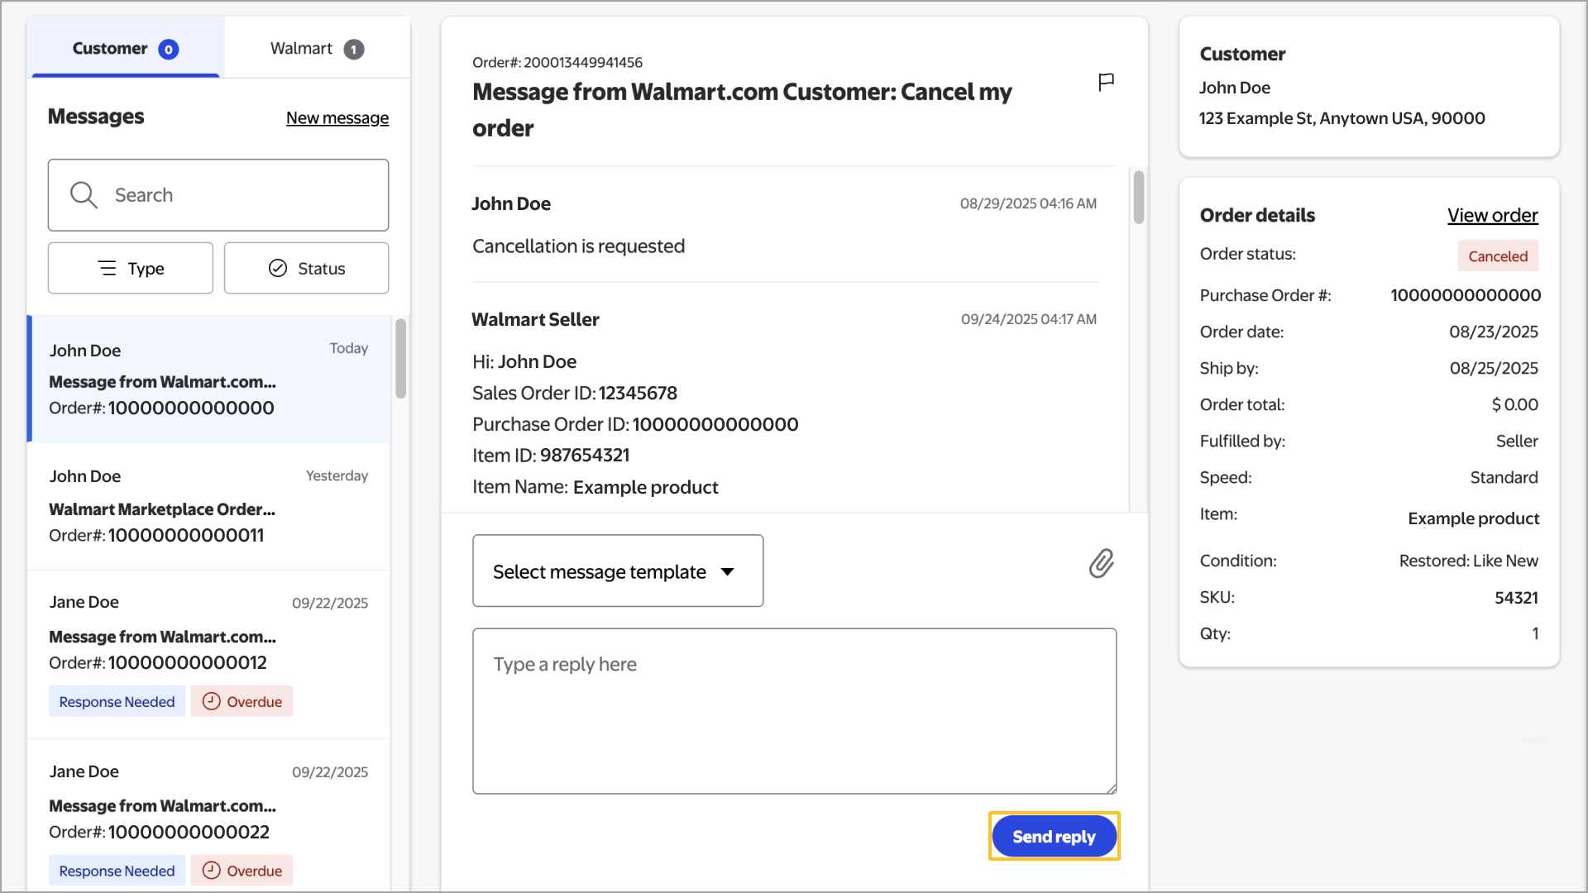
Task: Click the message thread scrollbar
Action: point(1139,198)
